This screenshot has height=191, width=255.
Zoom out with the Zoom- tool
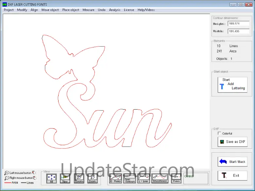pyautogui.click(x=93, y=178)
